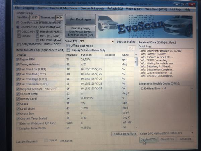Open the File menu
Image resolution: width=201 pixels, height=151 pixels.
point(17,8)
